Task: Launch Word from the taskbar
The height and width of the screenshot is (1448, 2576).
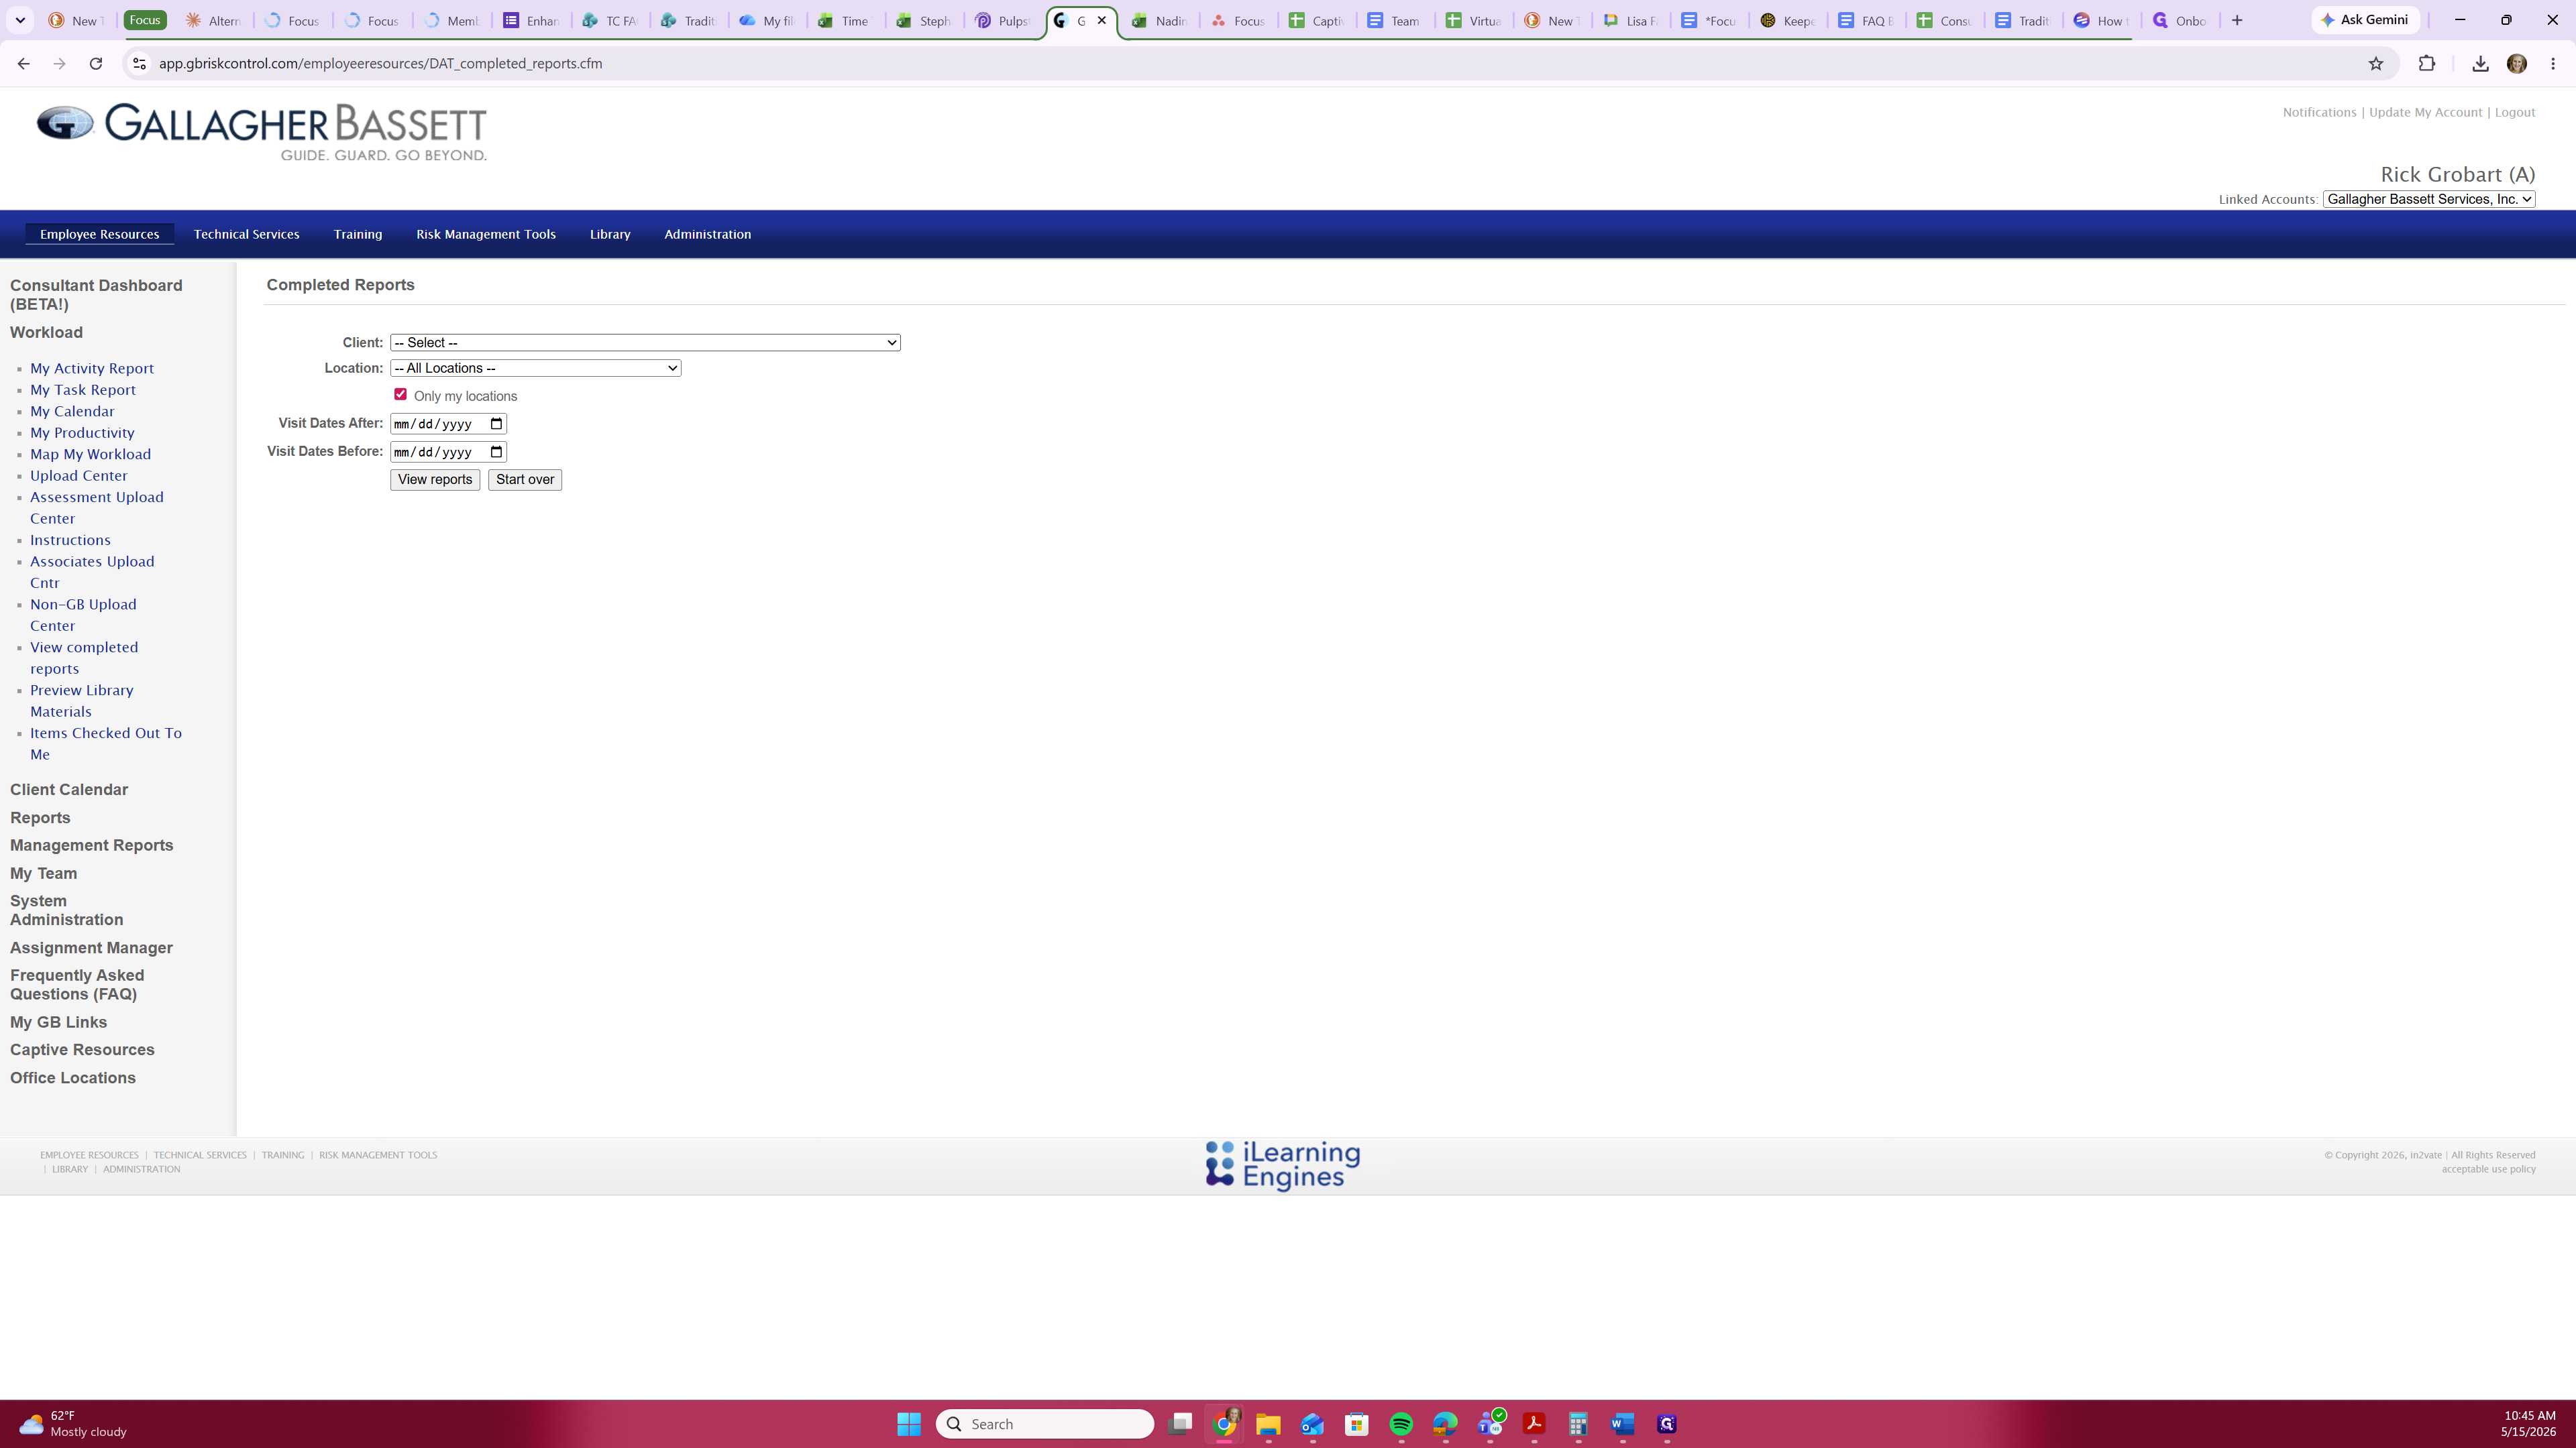Action: pyautogui.click(x=1622, y=1424)
